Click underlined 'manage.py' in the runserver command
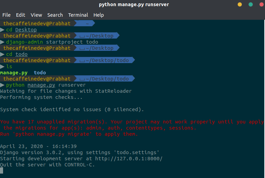Viewport: 265px width, 178px height. [x=41, y=85]
